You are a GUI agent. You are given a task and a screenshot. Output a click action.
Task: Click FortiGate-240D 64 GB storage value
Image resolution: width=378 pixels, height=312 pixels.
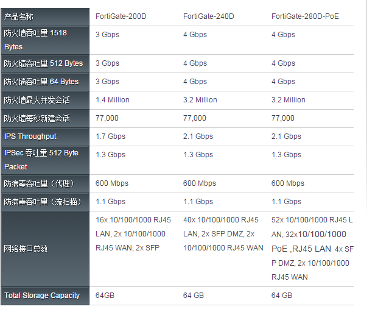(194, 296)
